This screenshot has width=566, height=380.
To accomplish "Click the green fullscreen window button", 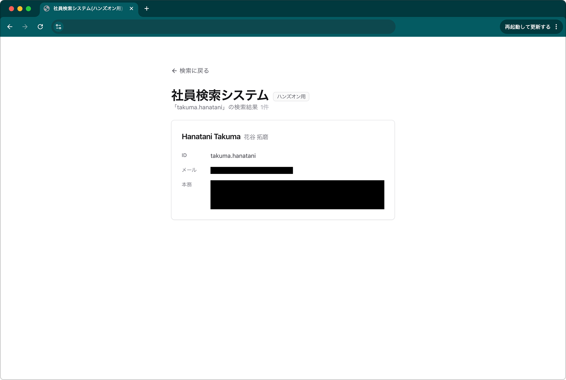I will pyautogui.click(x=28, y=8).
